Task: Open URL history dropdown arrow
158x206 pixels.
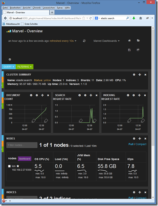Action: point(87,18)
